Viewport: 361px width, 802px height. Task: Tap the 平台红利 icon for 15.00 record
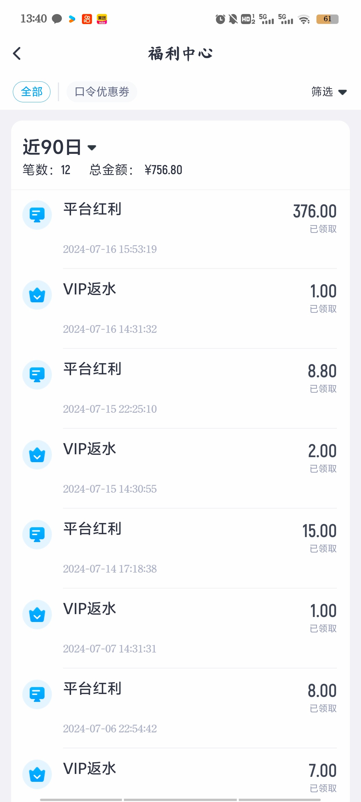(x=37, y=534)
